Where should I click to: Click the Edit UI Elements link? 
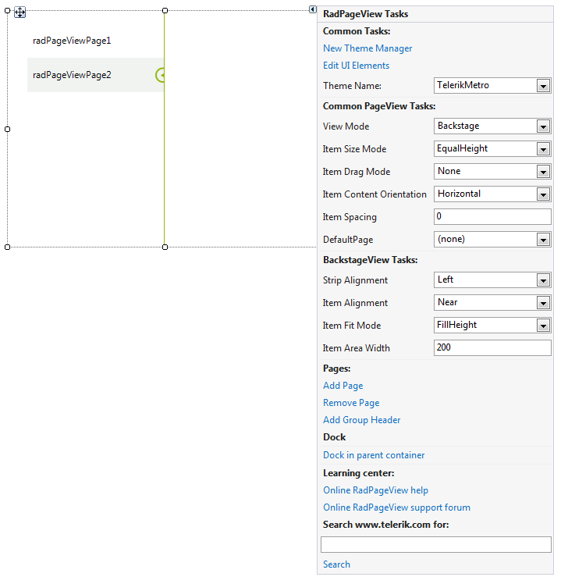click(356, 66)
